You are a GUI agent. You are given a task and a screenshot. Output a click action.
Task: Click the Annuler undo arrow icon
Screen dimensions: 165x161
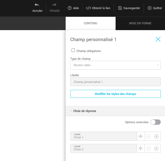coord(37,5)
